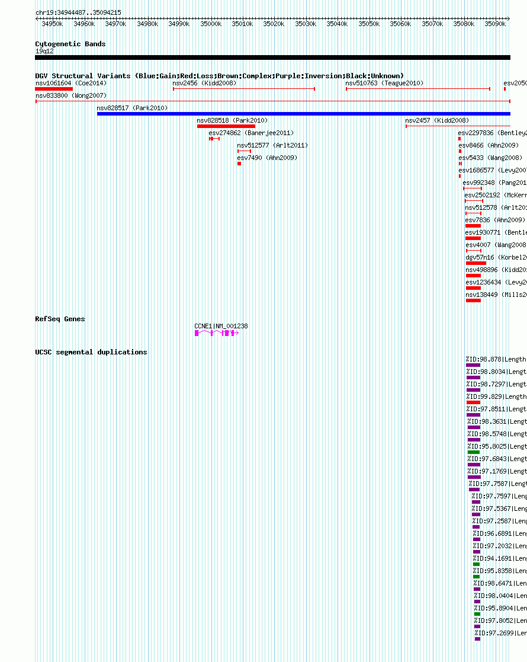Click the DGV Structural Variants track title

(220, 76)
